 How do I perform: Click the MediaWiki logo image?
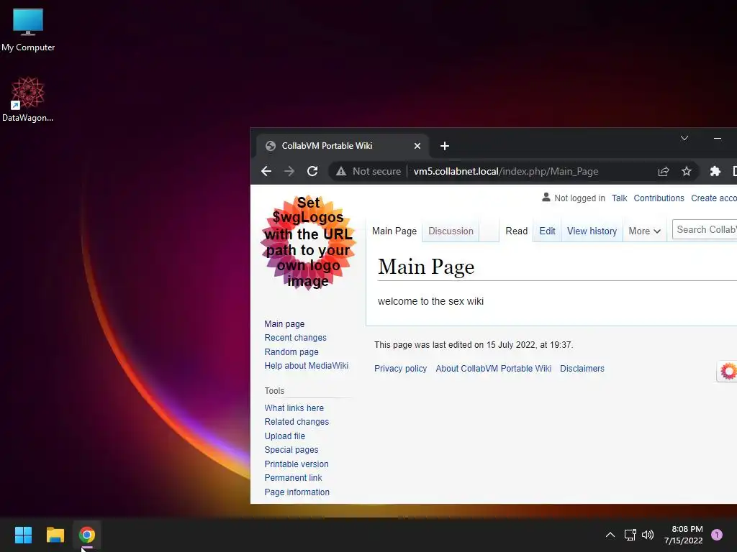pos(308,242)
